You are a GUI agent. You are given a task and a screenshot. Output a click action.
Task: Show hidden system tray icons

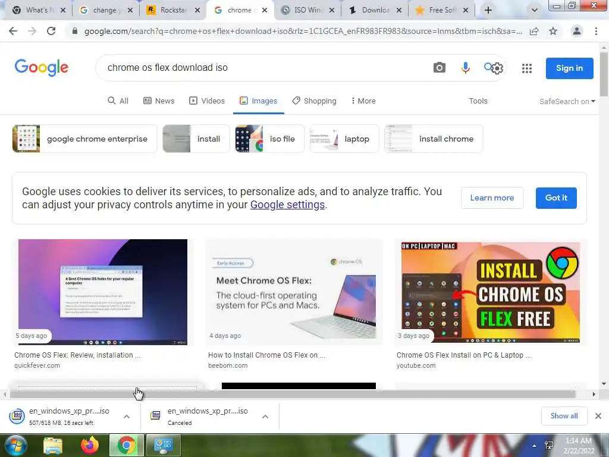pyautogui.click(x=535, y=446)
